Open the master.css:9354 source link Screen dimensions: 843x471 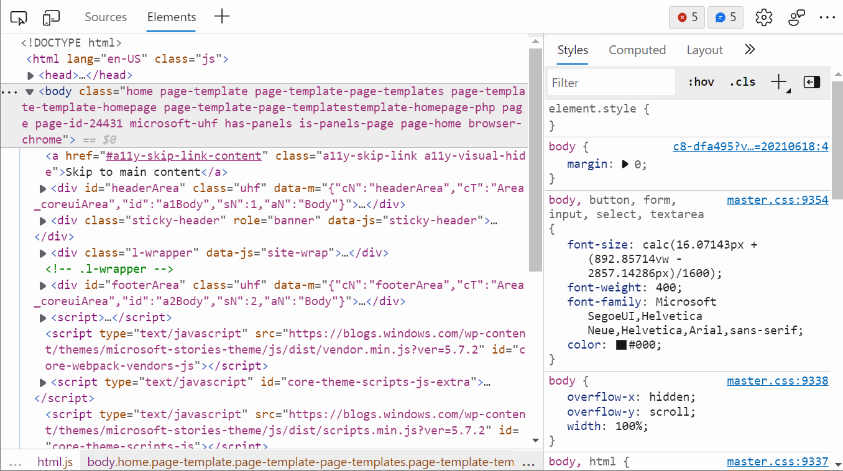pyautogui.click(x=777, y=200)
